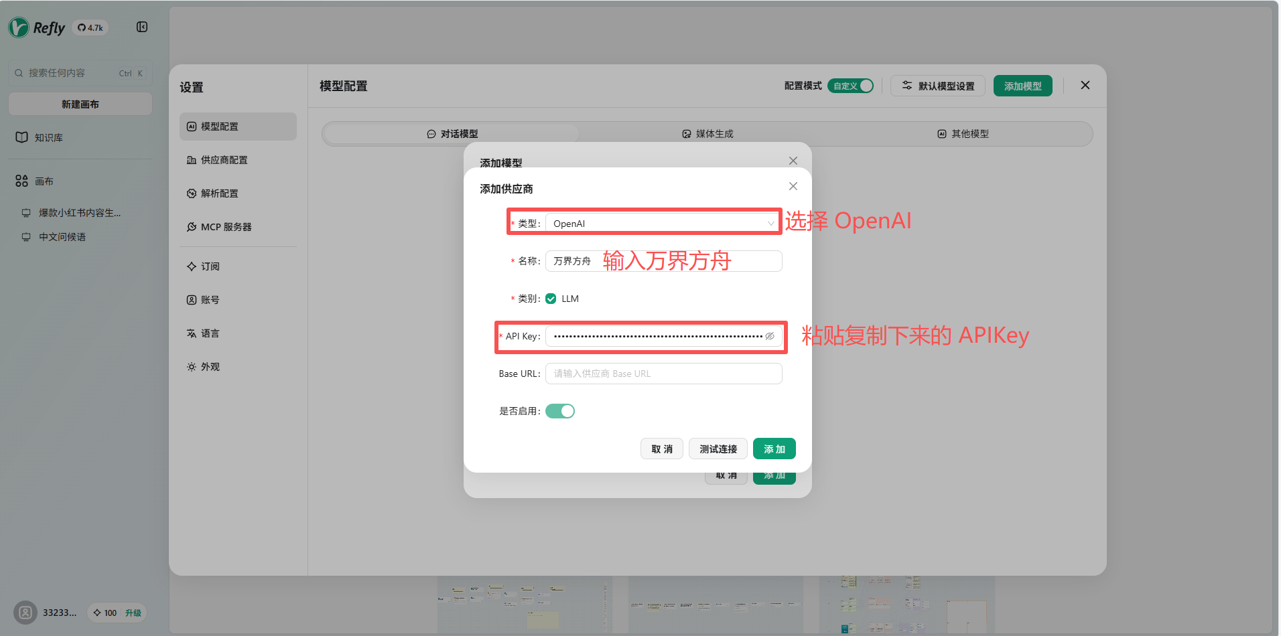This screenshot has height=636, width=1281.
Task: Uncheck the LLM category checkbox
Action: tap(551, 299)
